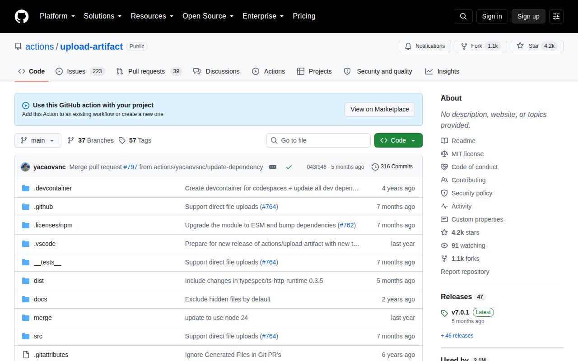Click the Sign in button
This screenshot has height=361, width=578.
point(492,16)
